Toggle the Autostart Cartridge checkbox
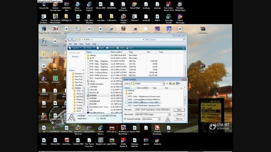Image resolution: width=271 pixels, height=152 pixels. [125, 119]
